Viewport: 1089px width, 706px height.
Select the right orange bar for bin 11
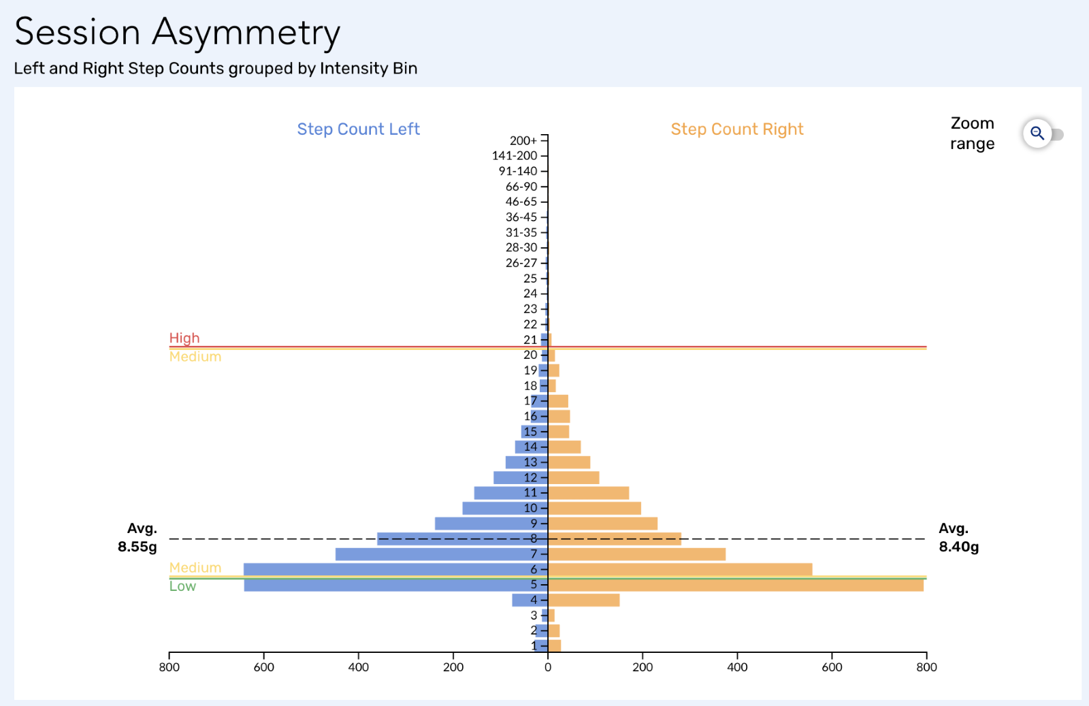click(589, 493)
